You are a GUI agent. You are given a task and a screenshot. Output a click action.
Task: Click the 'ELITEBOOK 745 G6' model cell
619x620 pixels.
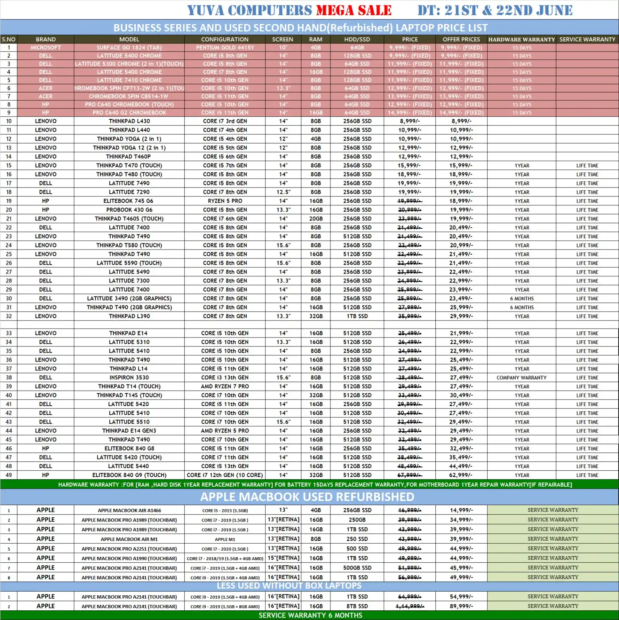tap(129, 201)
